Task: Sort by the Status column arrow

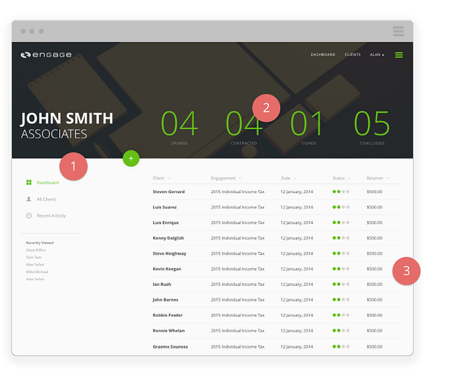Action: 349,178
